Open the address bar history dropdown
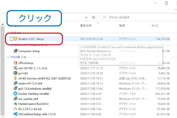The image size is (177, 118). (86, 17)
